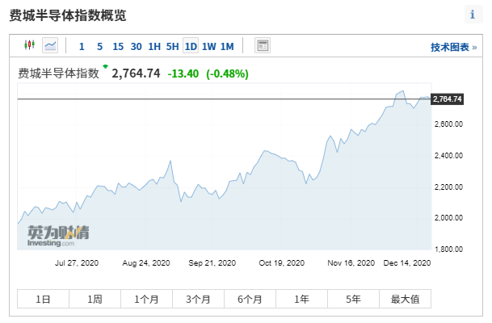Choose the 1个月 time range
492x323 pixels.
click(146, 299)
